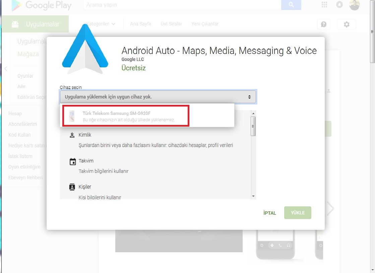Expand the Kategoriler dropdown

tap(101, 24)
